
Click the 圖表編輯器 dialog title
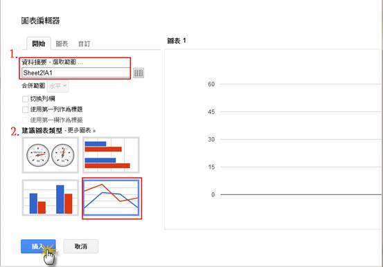40,21
